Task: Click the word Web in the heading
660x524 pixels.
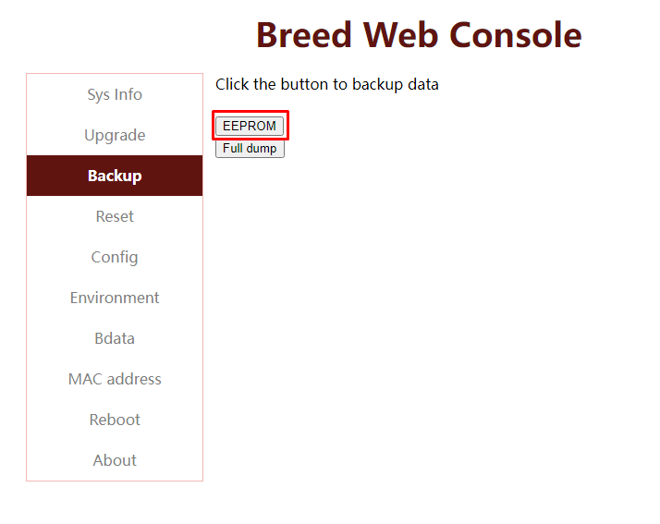Action: tap(400, 35)
